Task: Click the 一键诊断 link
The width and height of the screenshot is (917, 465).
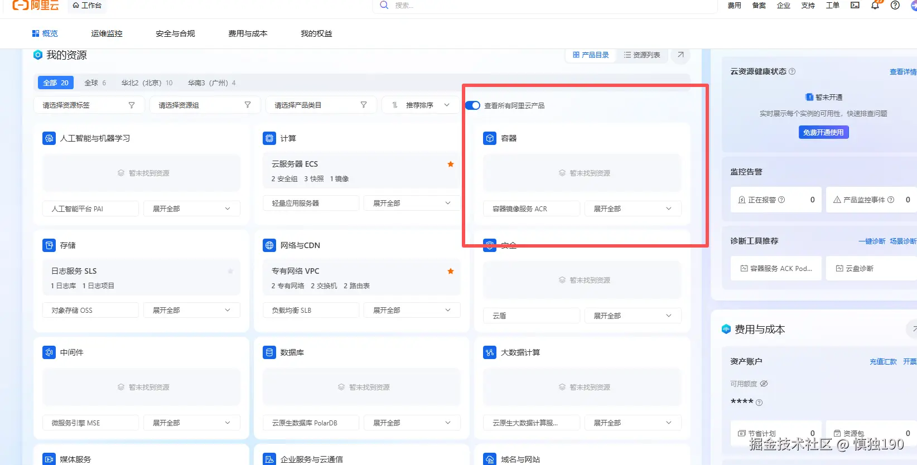Action: pos(872,241)
